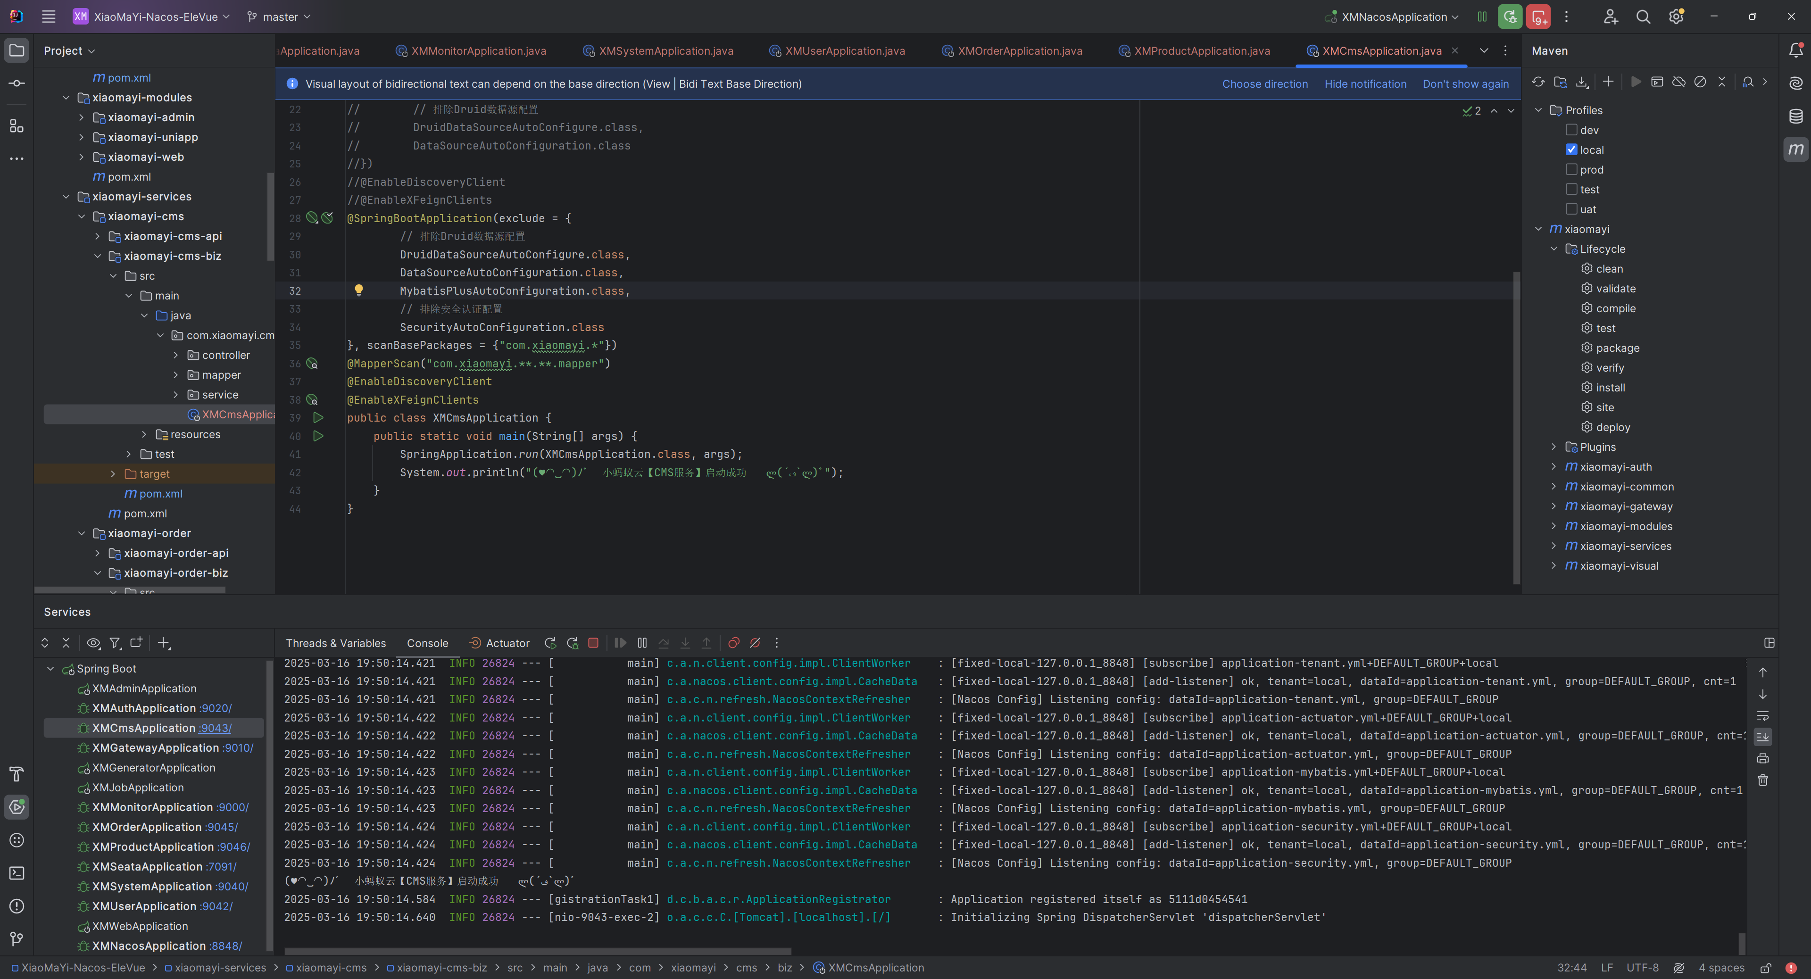Enable the prod Maven profile
The width and height of the screenshot is (1811, 979).
click(1571, 169)
